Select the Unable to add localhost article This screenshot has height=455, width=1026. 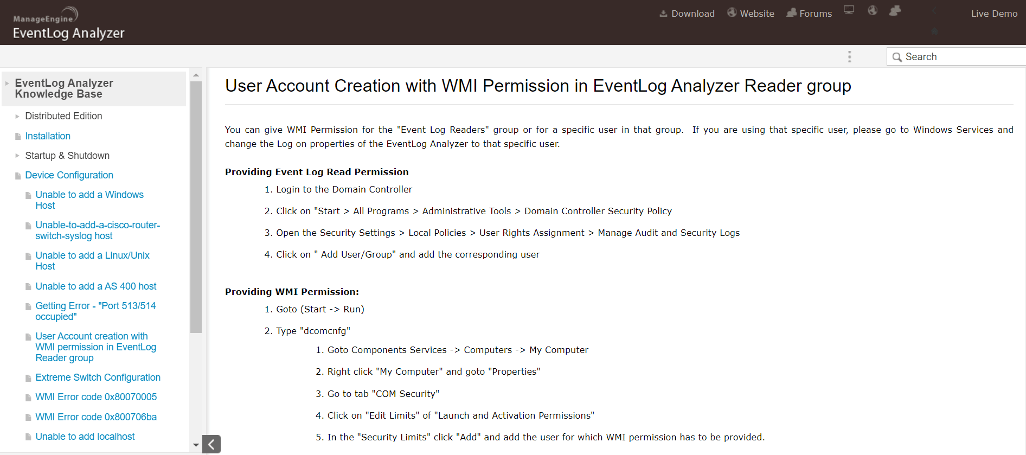(85, 437)
